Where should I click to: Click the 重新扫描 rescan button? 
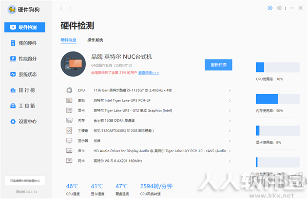click(x=219, y=65)
